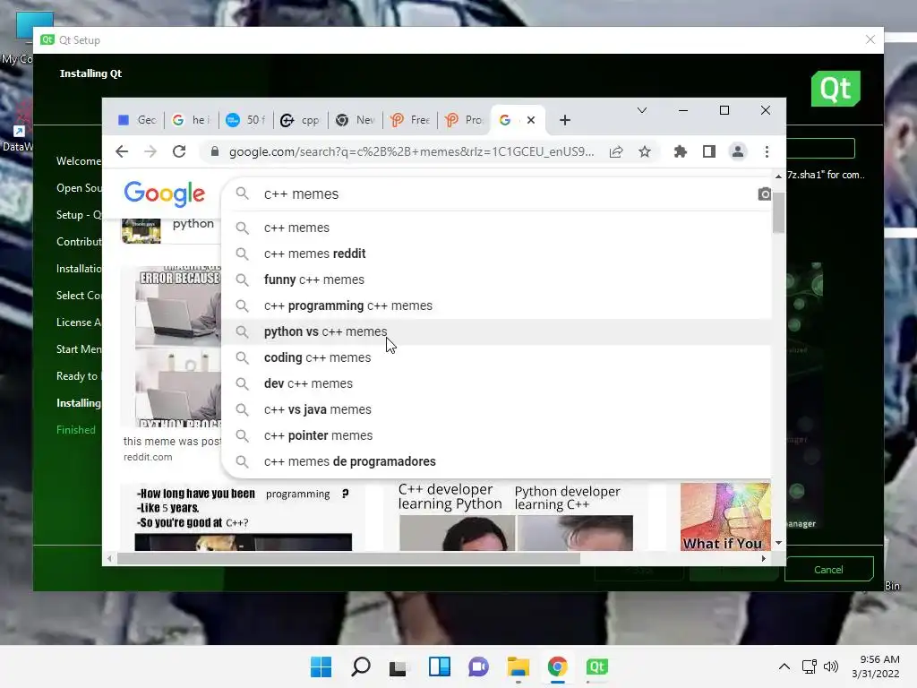
Task: Switch to the '50 f' tab
Action: [x=246, y=120]
